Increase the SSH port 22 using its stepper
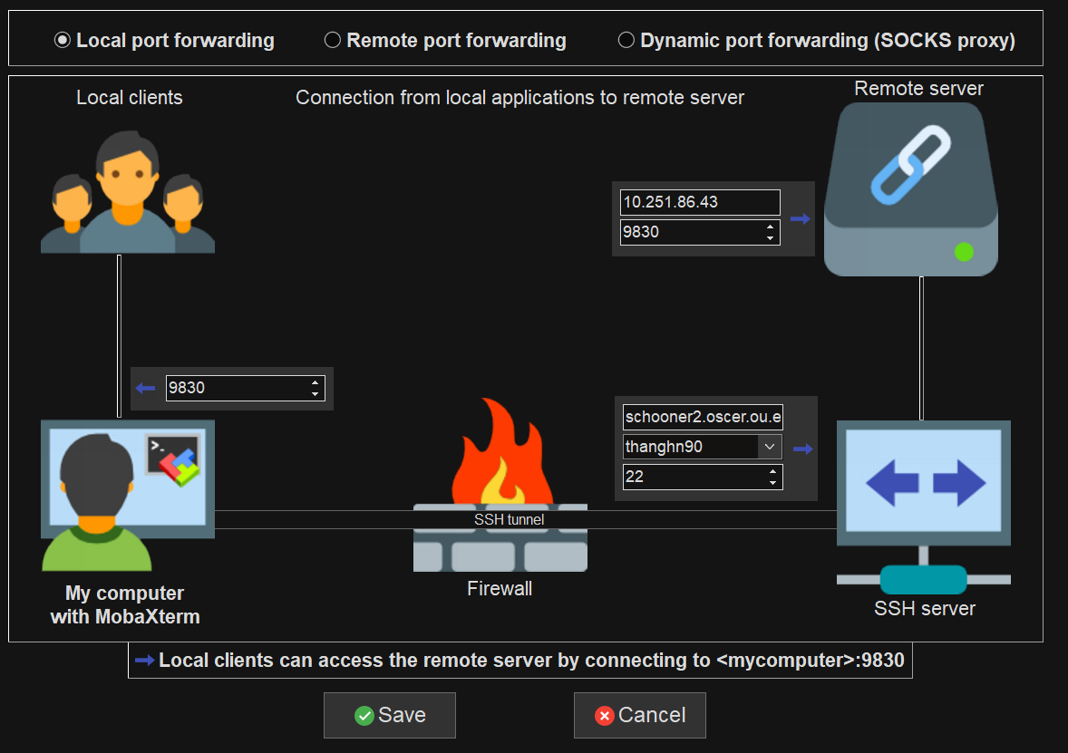Viewport: 1068px width, 753px height. [773, 472]
